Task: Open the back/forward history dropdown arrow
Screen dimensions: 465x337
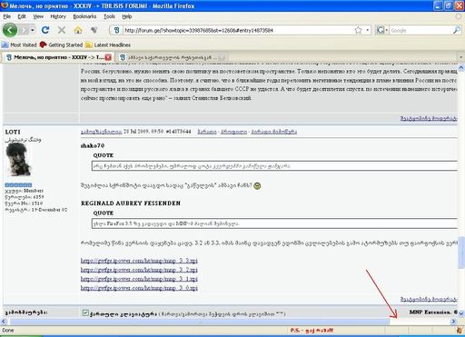Action: tap(33, 30)
